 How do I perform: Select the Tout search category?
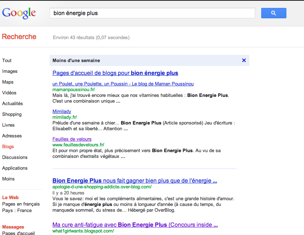coord(7,60)
